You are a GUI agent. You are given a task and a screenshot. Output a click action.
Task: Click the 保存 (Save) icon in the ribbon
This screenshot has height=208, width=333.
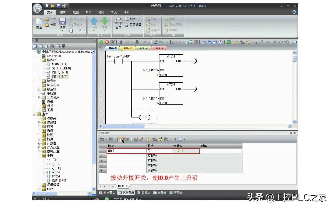coord(62,22)
